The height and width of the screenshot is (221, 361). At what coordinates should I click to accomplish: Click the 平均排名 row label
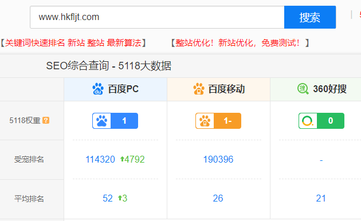(29, 199)
